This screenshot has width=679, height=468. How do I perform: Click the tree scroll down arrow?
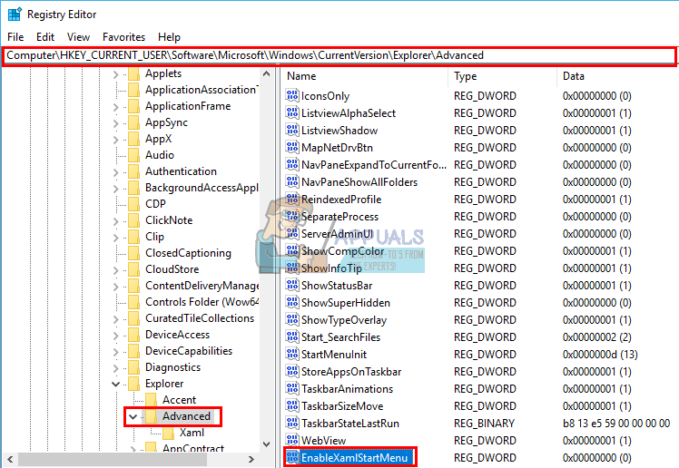pyautogui.click(x=267, y=444)
